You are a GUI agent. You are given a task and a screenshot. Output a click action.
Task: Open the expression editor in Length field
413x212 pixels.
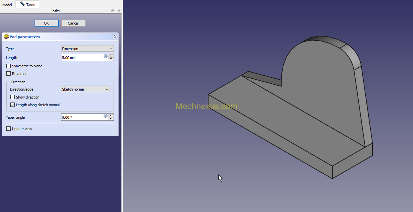click(x=106, y=56)
